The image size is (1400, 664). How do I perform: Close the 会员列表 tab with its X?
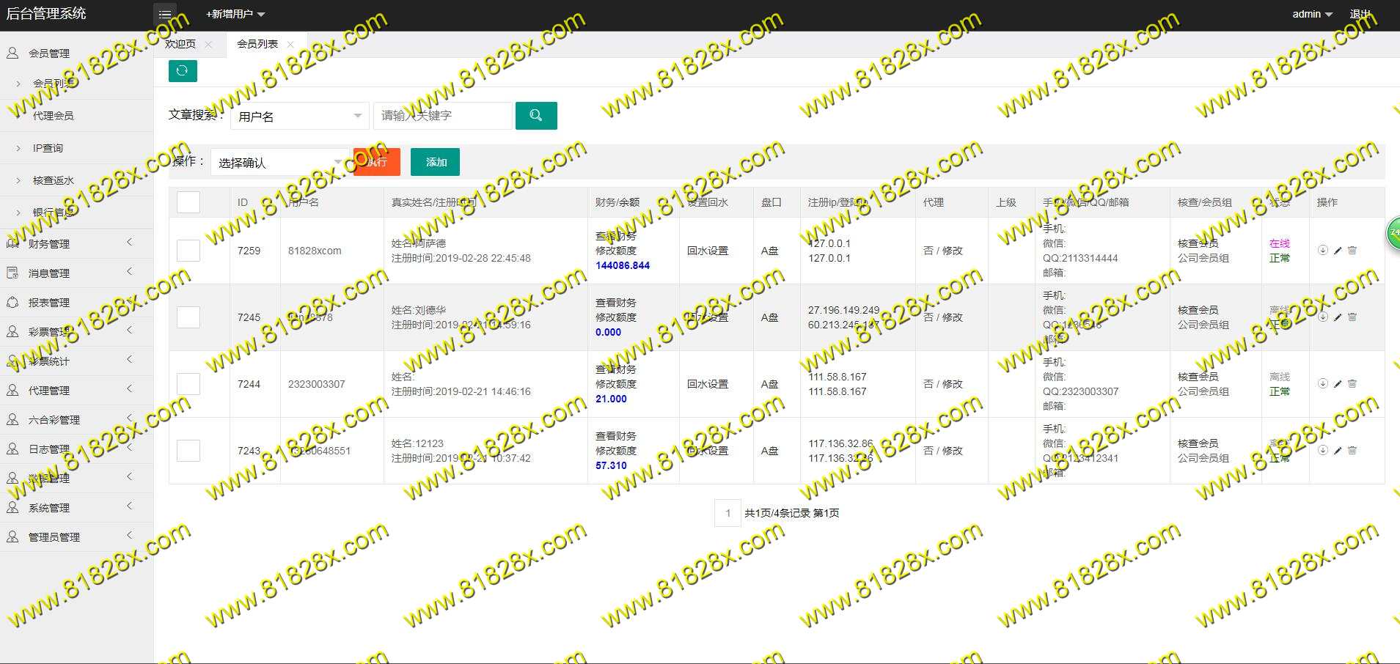(x=290, y=45)
